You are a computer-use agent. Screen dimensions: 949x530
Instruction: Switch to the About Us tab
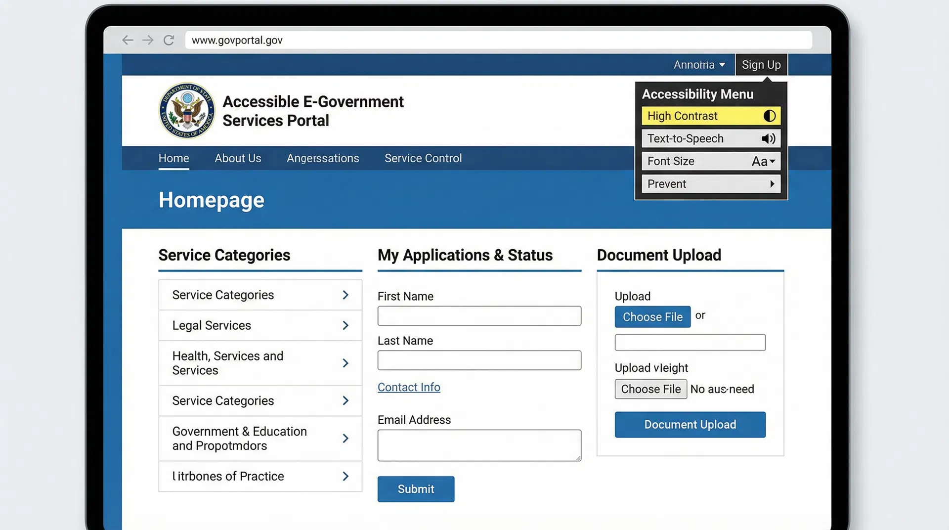click(238, 158)
